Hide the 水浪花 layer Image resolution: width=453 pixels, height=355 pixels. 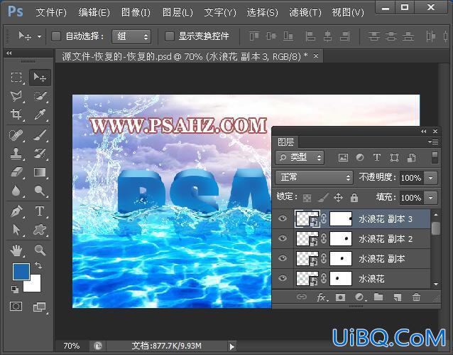click(283, 278)
